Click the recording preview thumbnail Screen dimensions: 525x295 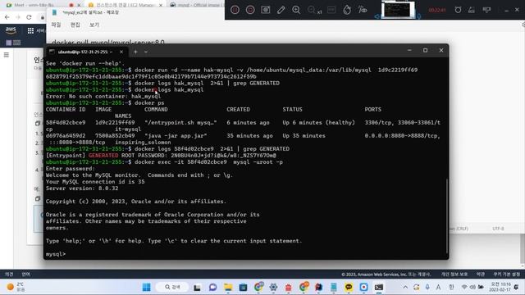pos(397,9)
